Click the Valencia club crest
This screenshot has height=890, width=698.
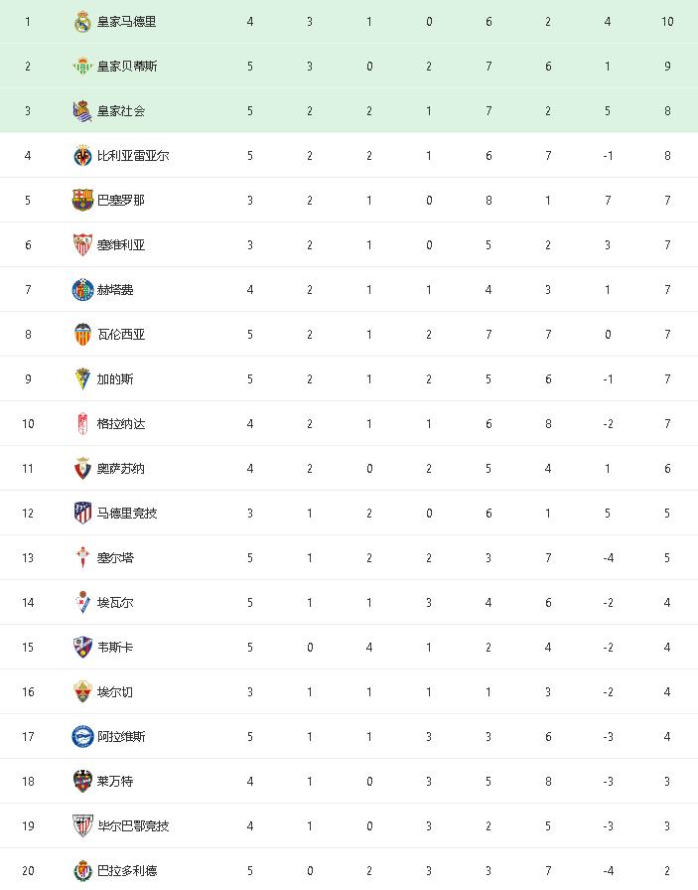(x=82, y=335)
